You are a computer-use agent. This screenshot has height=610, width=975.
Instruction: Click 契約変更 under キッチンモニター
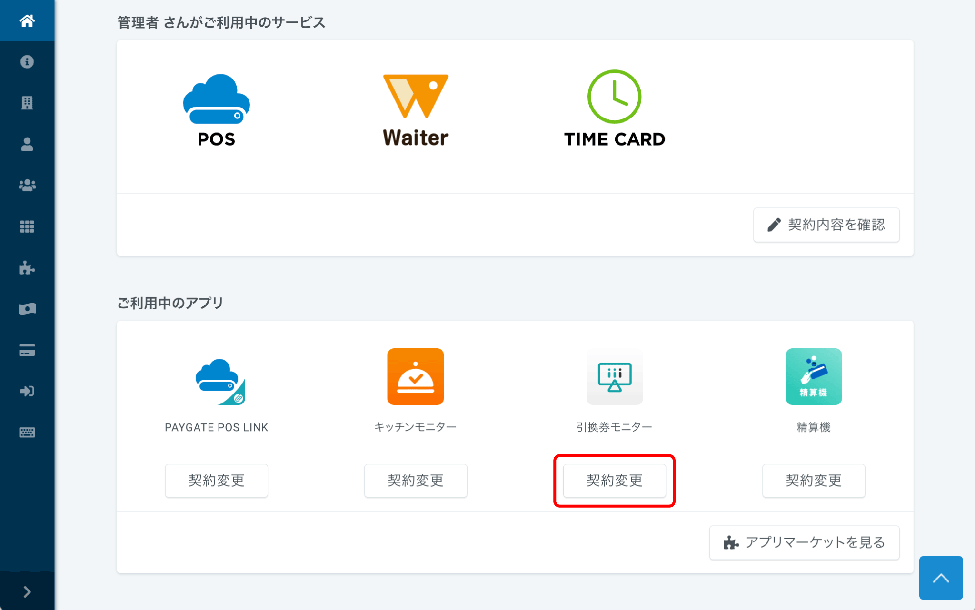pyautogui.click(x=416, y=481)
